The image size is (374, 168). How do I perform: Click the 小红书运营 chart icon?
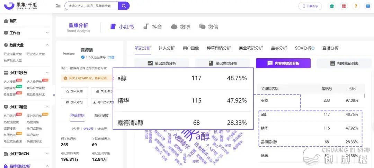[6, 107]
